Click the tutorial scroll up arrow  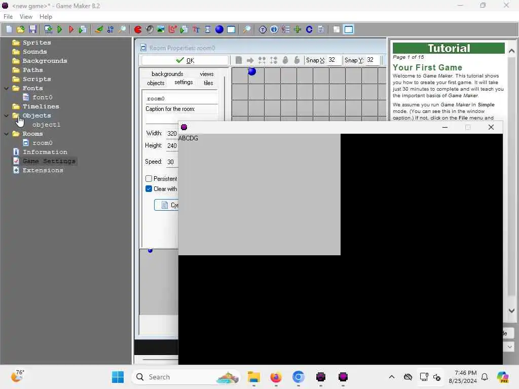coord(511,51)
